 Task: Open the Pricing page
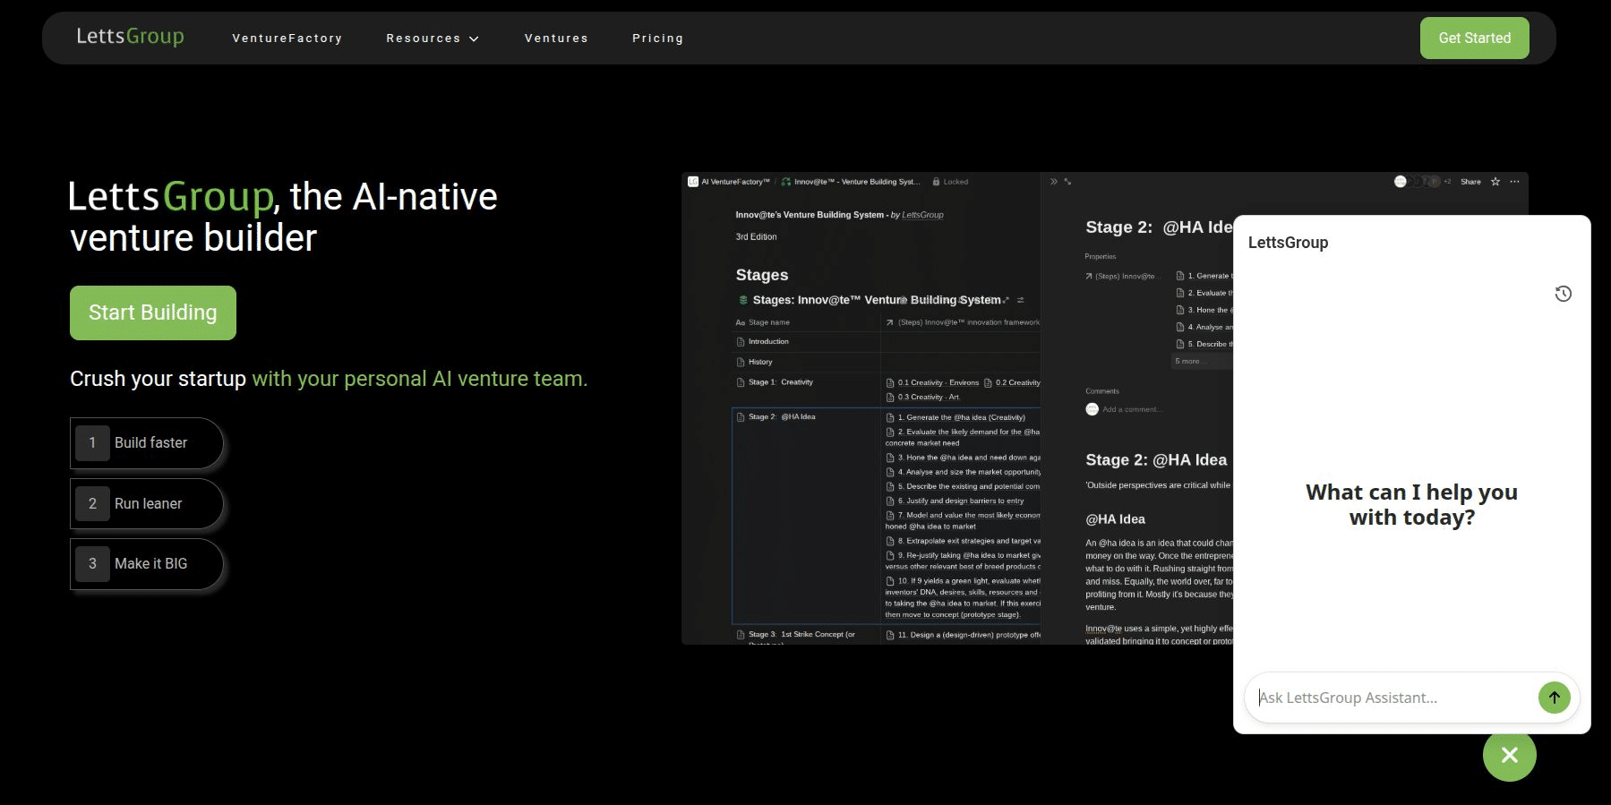pyautogui.click(x=658, y=39)
